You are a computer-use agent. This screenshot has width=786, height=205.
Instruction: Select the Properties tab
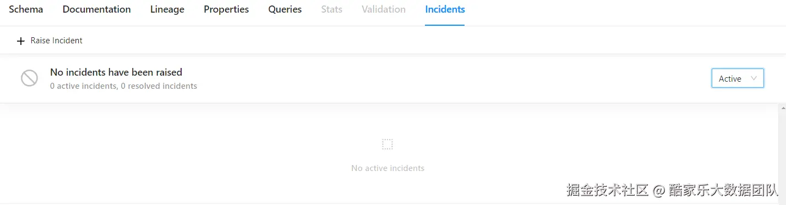coord(226,9)
